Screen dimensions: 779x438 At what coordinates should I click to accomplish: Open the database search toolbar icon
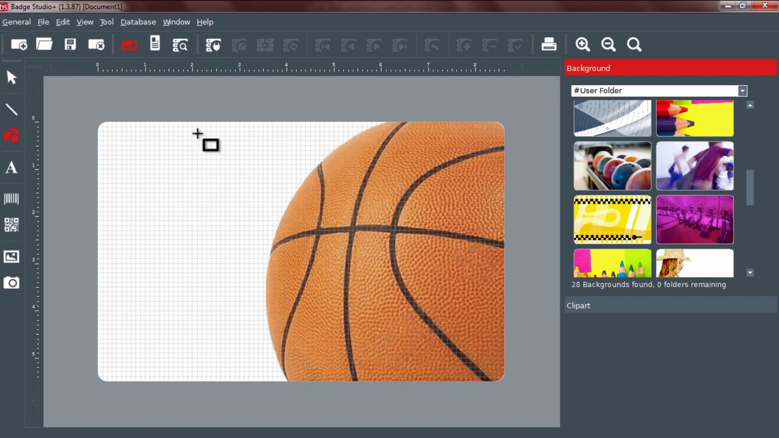pos(180,44)
